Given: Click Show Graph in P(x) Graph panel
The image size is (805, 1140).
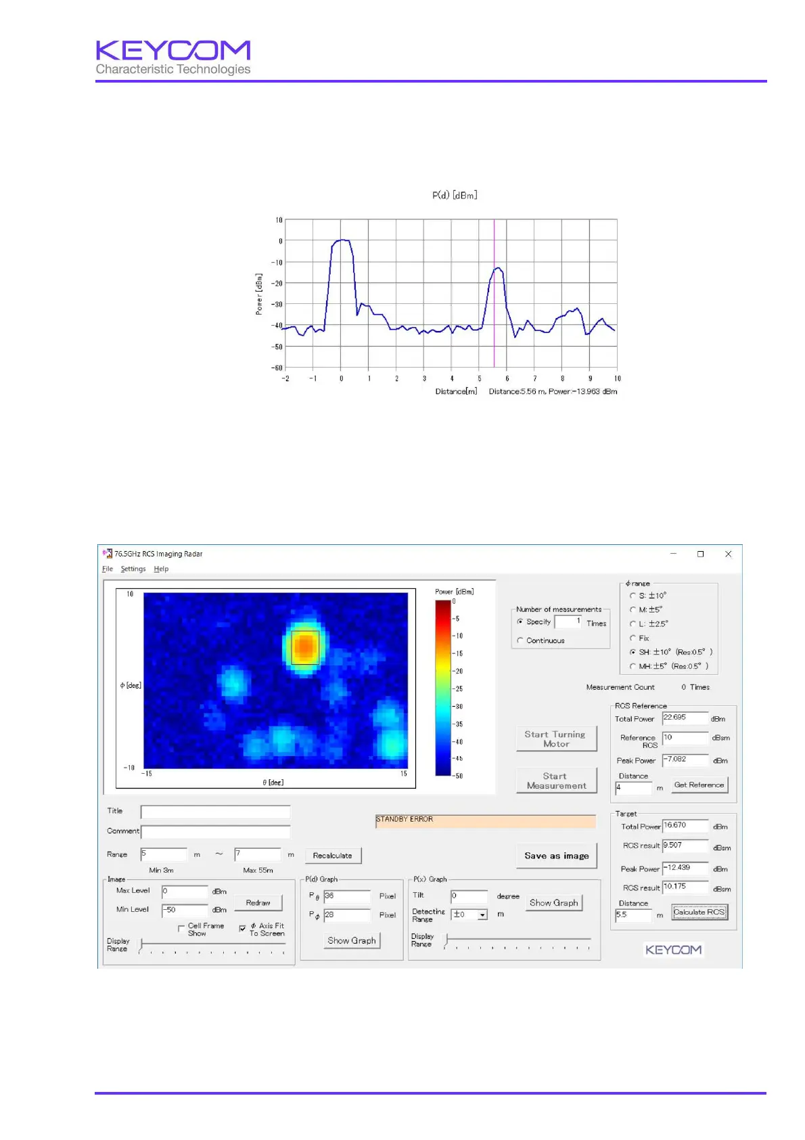Looking at the screenshot, I should coord(554,902).
